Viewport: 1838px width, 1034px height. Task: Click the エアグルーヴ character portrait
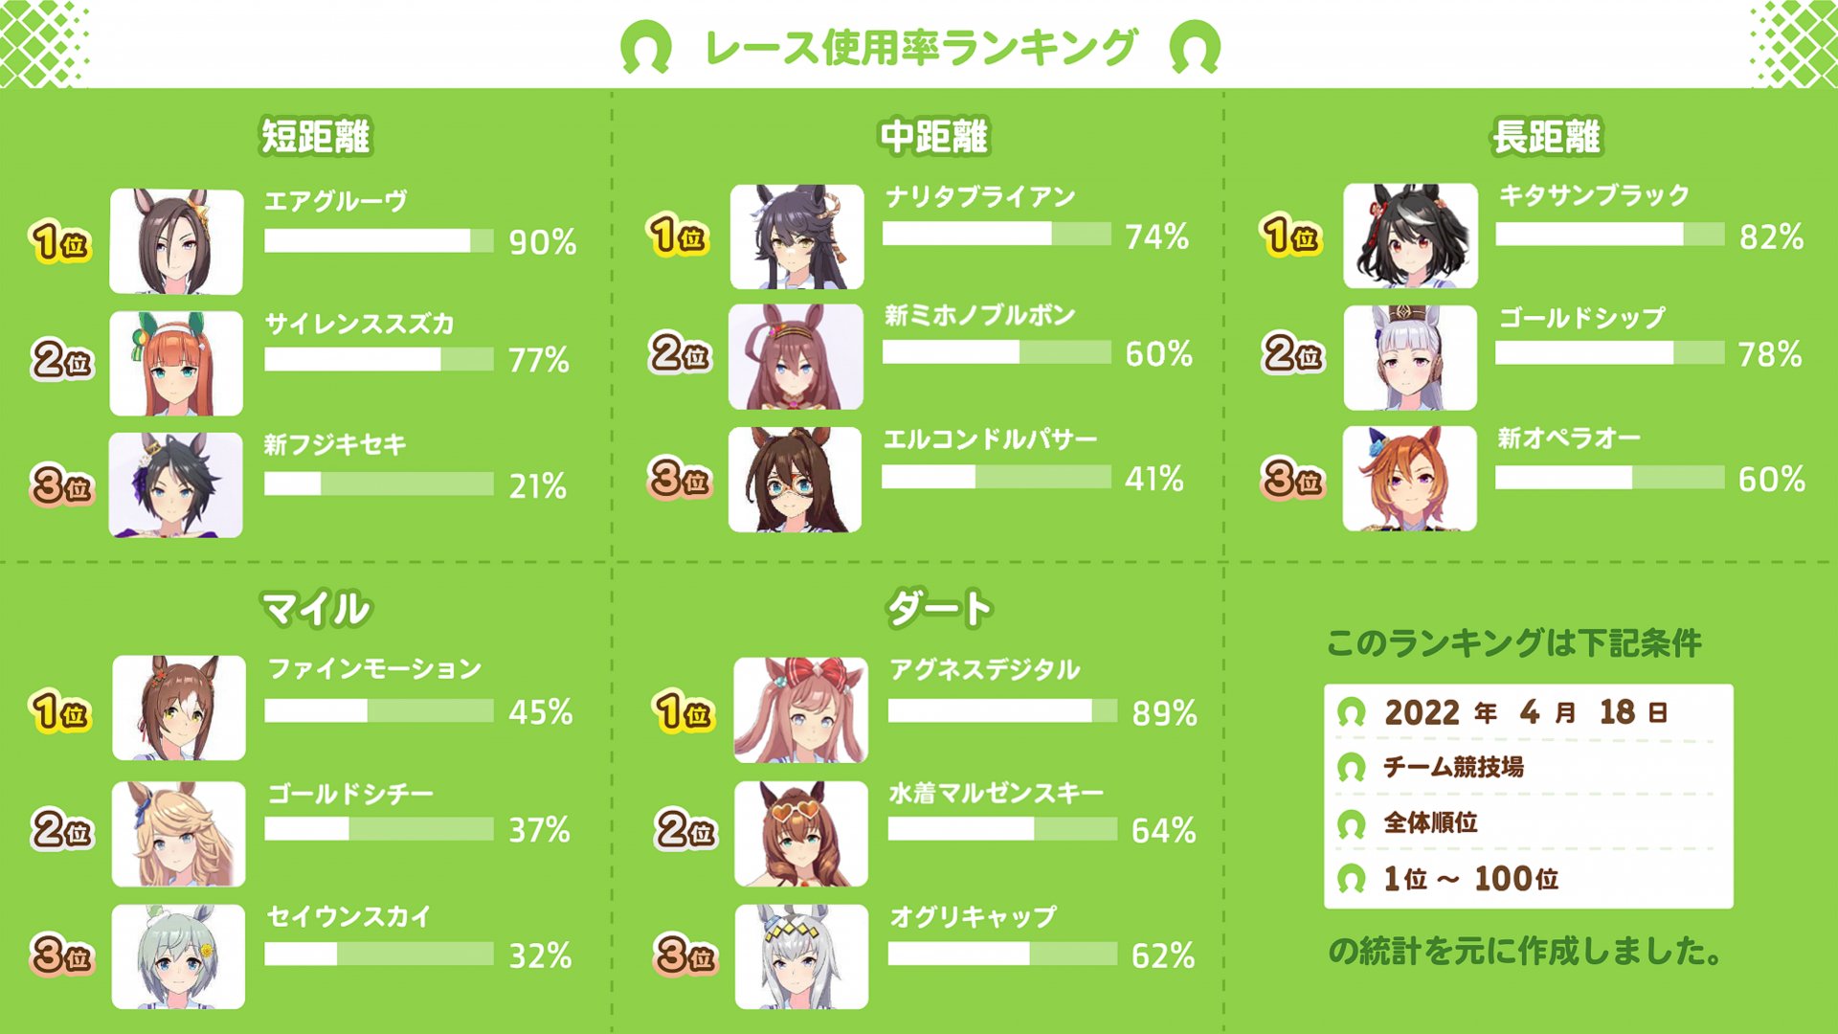176,241
